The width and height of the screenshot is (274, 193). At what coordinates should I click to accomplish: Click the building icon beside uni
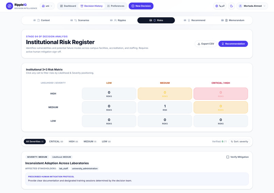coord(43,6)
